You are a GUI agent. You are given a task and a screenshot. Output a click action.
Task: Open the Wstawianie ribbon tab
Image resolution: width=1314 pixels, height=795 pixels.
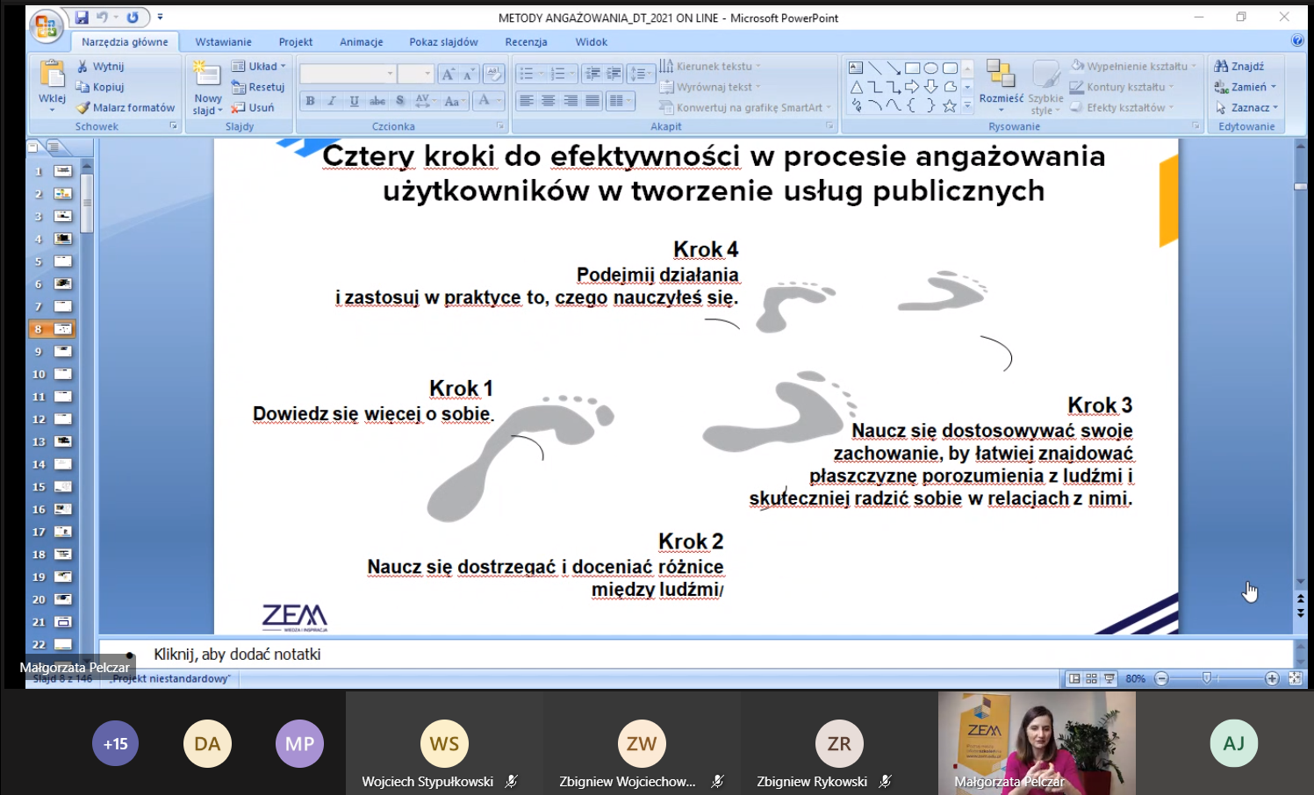coord(223,41)
